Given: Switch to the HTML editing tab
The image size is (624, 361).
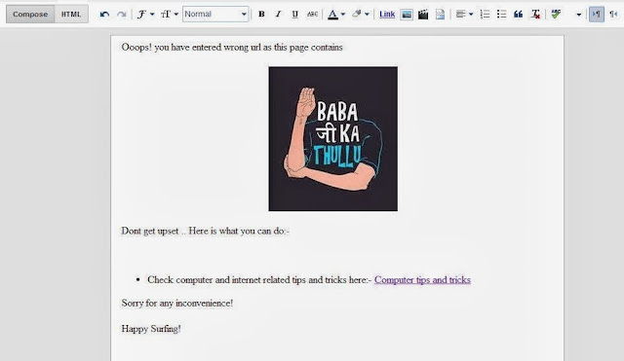Looking at the screenshot, I should [71, 15].
